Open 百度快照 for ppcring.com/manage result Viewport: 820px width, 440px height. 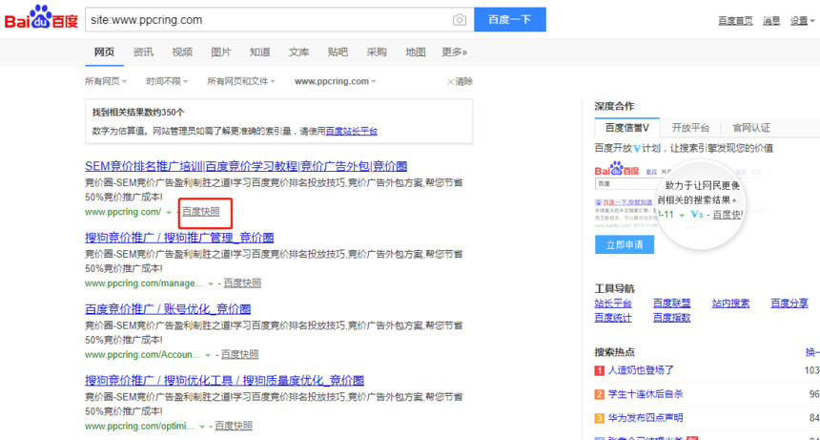tap(242, 283)
